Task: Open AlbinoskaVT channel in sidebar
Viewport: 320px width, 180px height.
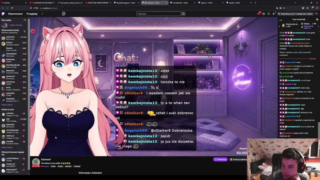Action: pyautogui.click(x=14, y=171)
